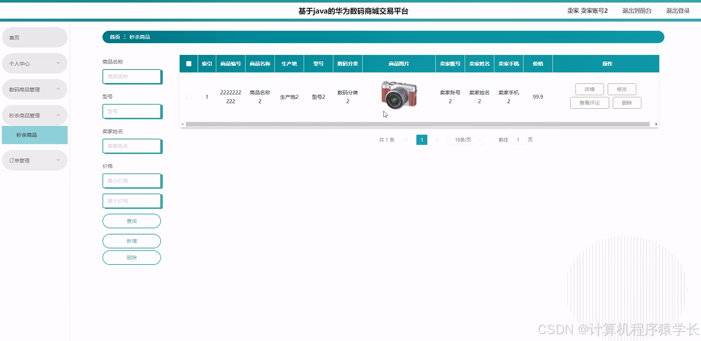Check the row checkbox for item 1
The height and width of the screenshot is (341, 701).
(189, 97)
